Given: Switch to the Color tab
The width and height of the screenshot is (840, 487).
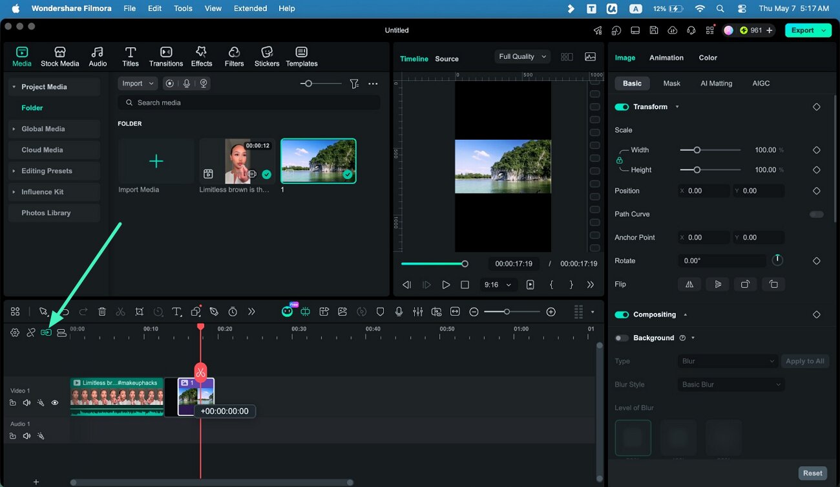Looking at the screenshot, I should click(x=708, y=58).
